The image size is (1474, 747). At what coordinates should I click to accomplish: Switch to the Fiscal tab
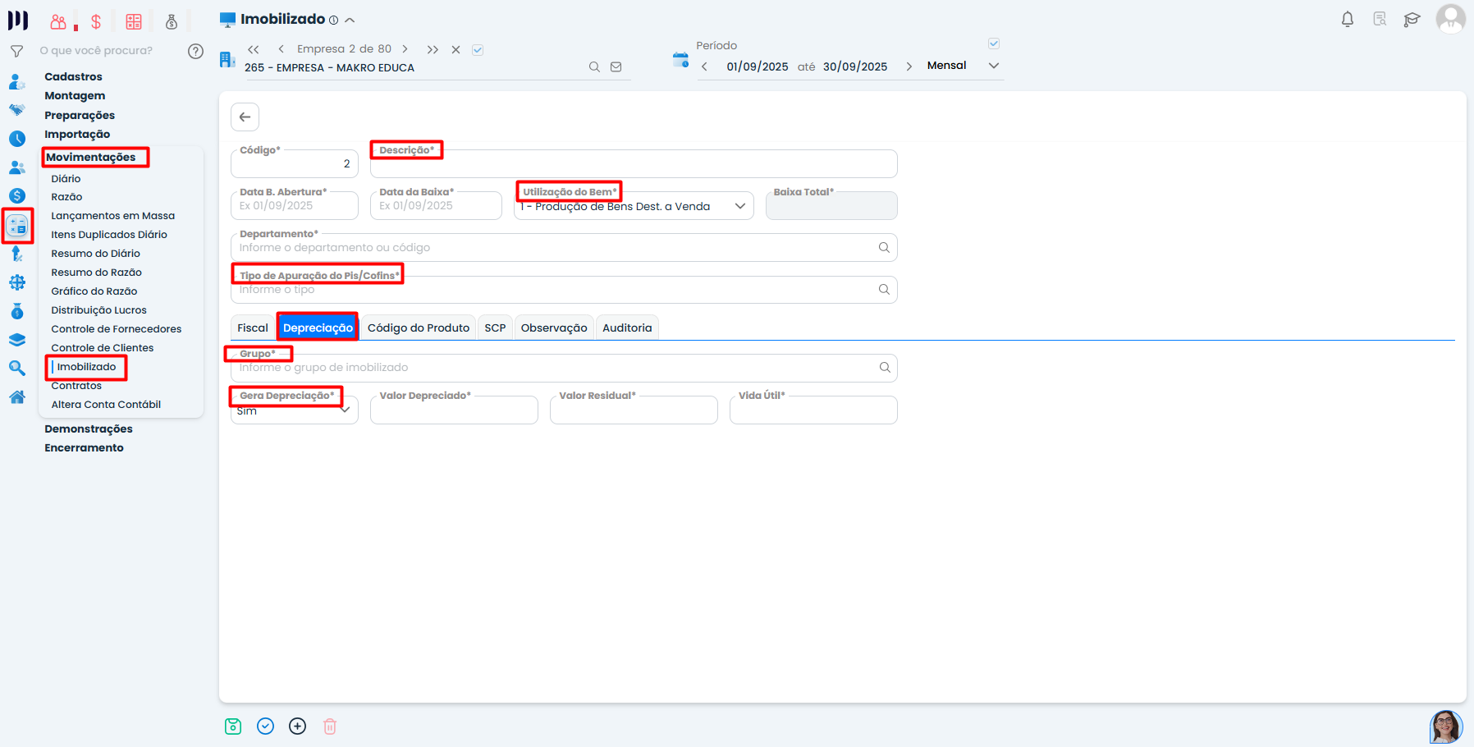pos(253,328)
